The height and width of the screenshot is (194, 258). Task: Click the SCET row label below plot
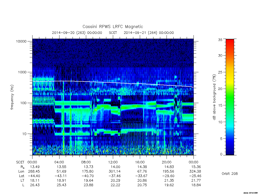20,162
